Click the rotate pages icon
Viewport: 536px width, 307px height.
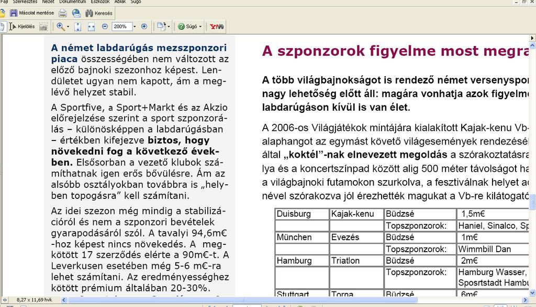point(161,26)
